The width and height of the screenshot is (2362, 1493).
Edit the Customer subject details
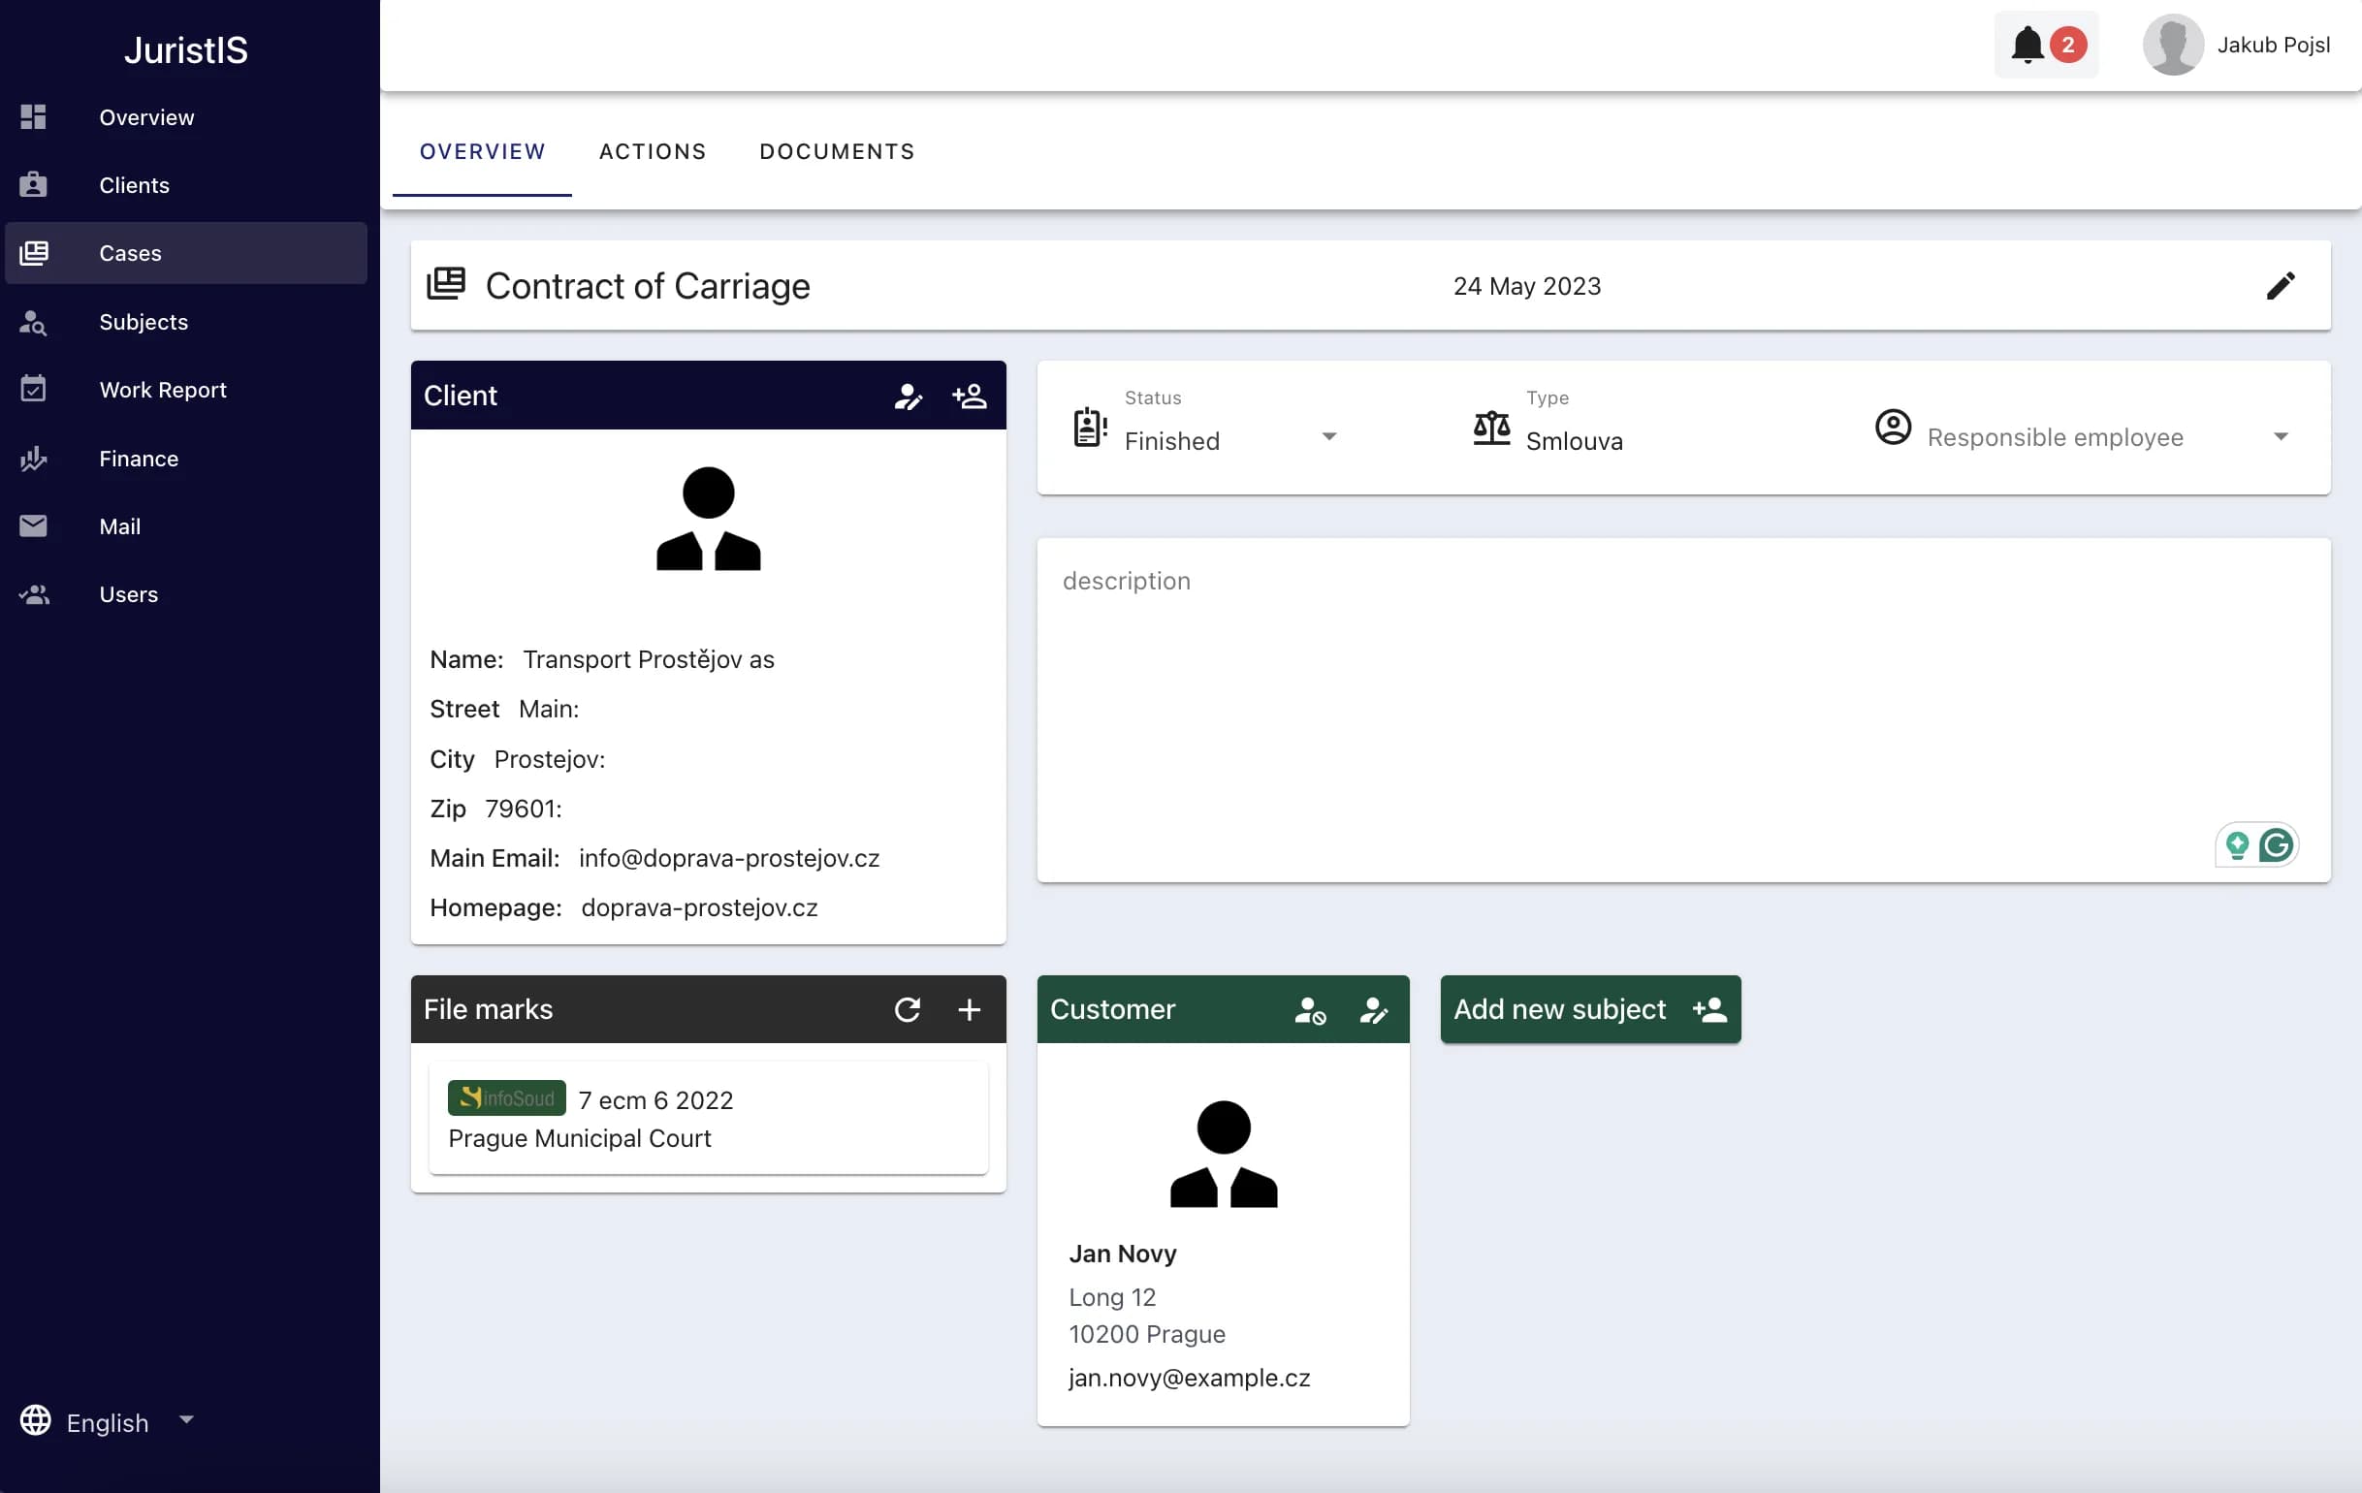[x=1374, y=1009]
